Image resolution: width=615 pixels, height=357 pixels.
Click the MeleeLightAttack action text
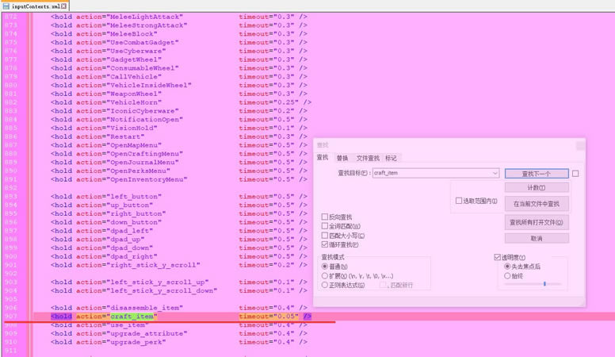[x=145, y=17]
